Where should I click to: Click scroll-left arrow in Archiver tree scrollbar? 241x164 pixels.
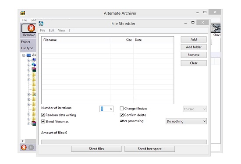coord(23,141)
